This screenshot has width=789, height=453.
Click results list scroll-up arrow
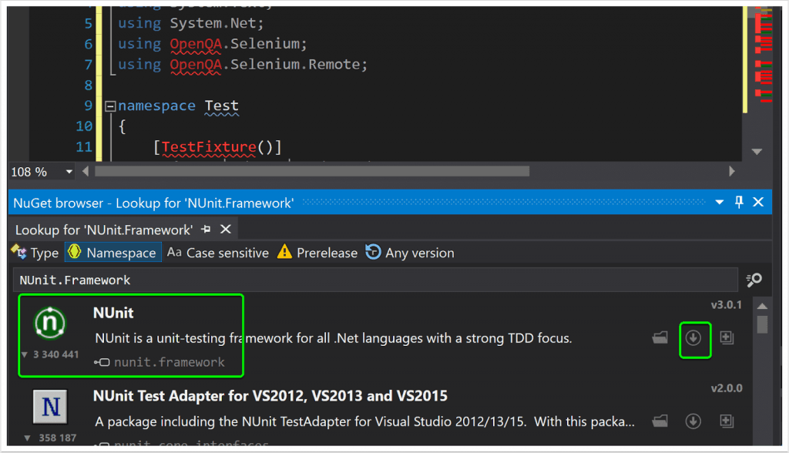click(x=762, y=306)
